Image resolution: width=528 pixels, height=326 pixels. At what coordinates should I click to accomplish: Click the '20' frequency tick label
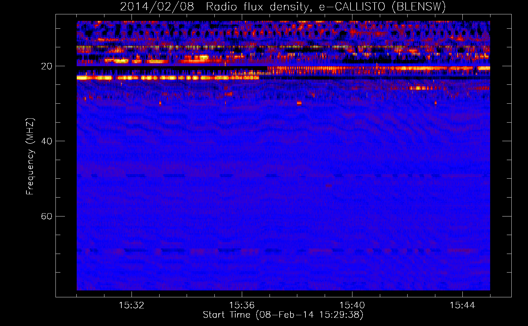pos(47,66)
